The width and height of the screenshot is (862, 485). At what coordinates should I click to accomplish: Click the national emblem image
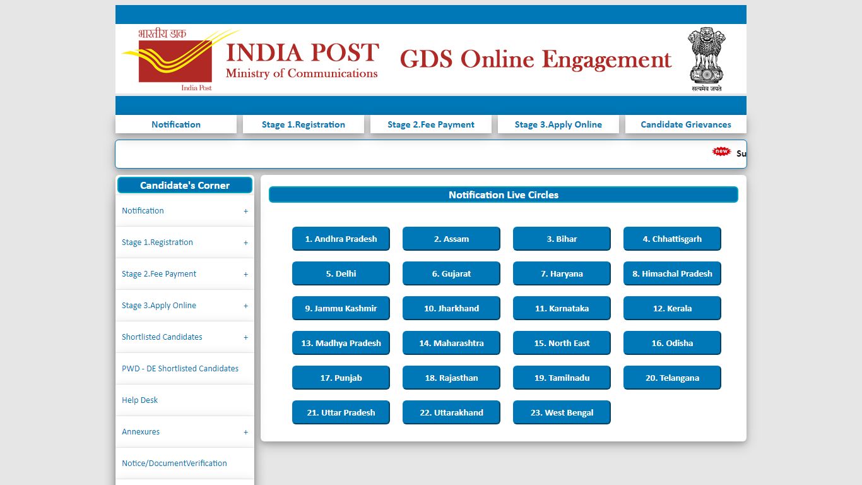706,59
